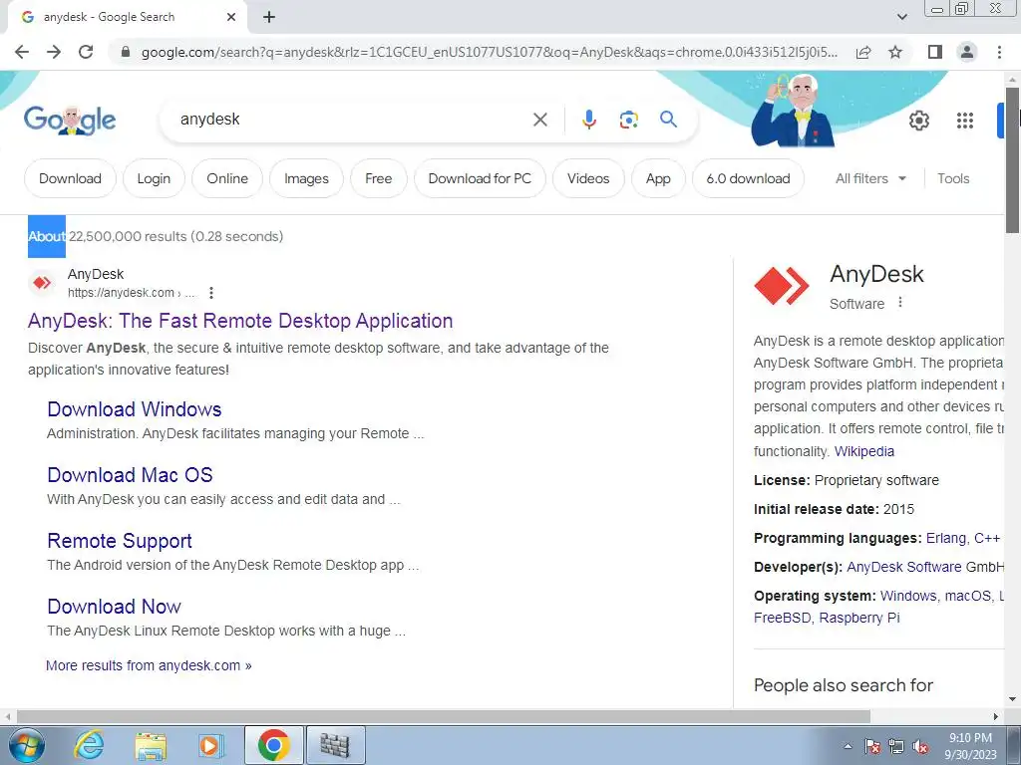The width and height of the screenshot is (1021, 765).
Task: Apply the Online filter chip
Action: [227, 178]
